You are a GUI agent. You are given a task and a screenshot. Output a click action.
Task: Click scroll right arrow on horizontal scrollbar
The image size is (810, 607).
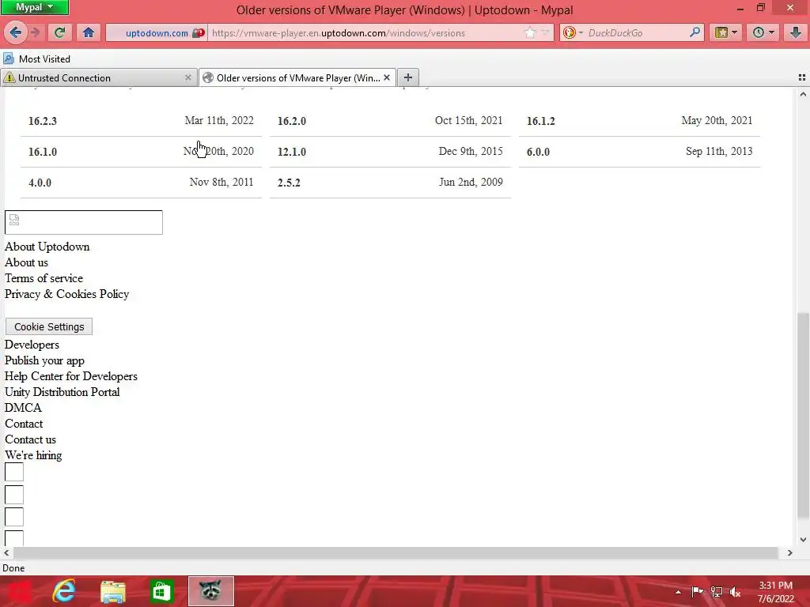point(789,552)
